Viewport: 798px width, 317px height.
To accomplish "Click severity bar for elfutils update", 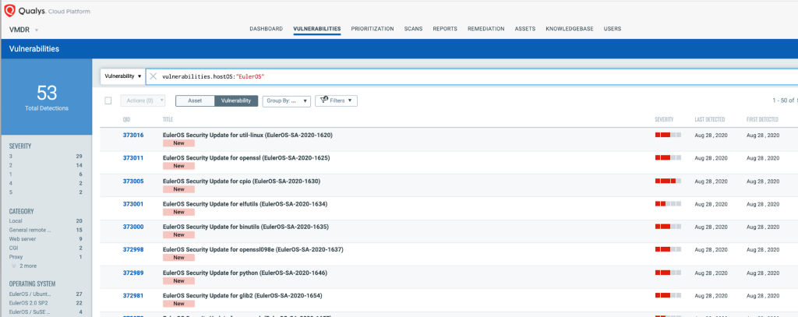I will point(668,203).
